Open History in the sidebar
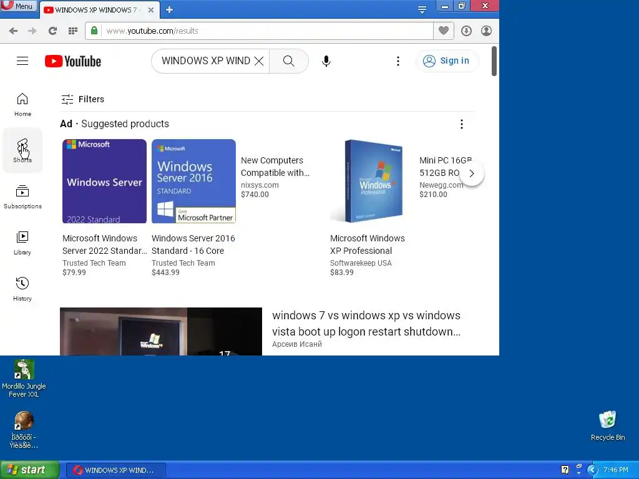Screen dimensions: 639x479 pyautogui.click(x=22, y=289)
